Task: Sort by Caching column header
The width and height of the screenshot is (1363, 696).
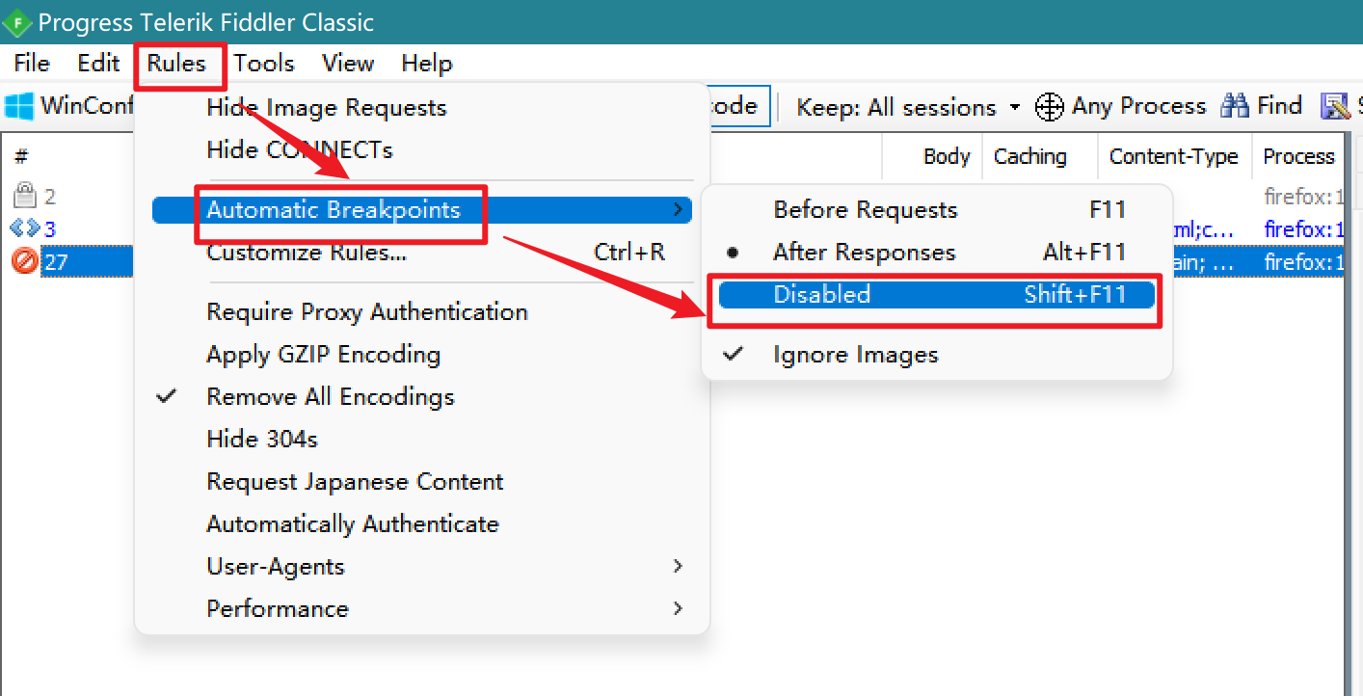Action: pos(1030,157)
